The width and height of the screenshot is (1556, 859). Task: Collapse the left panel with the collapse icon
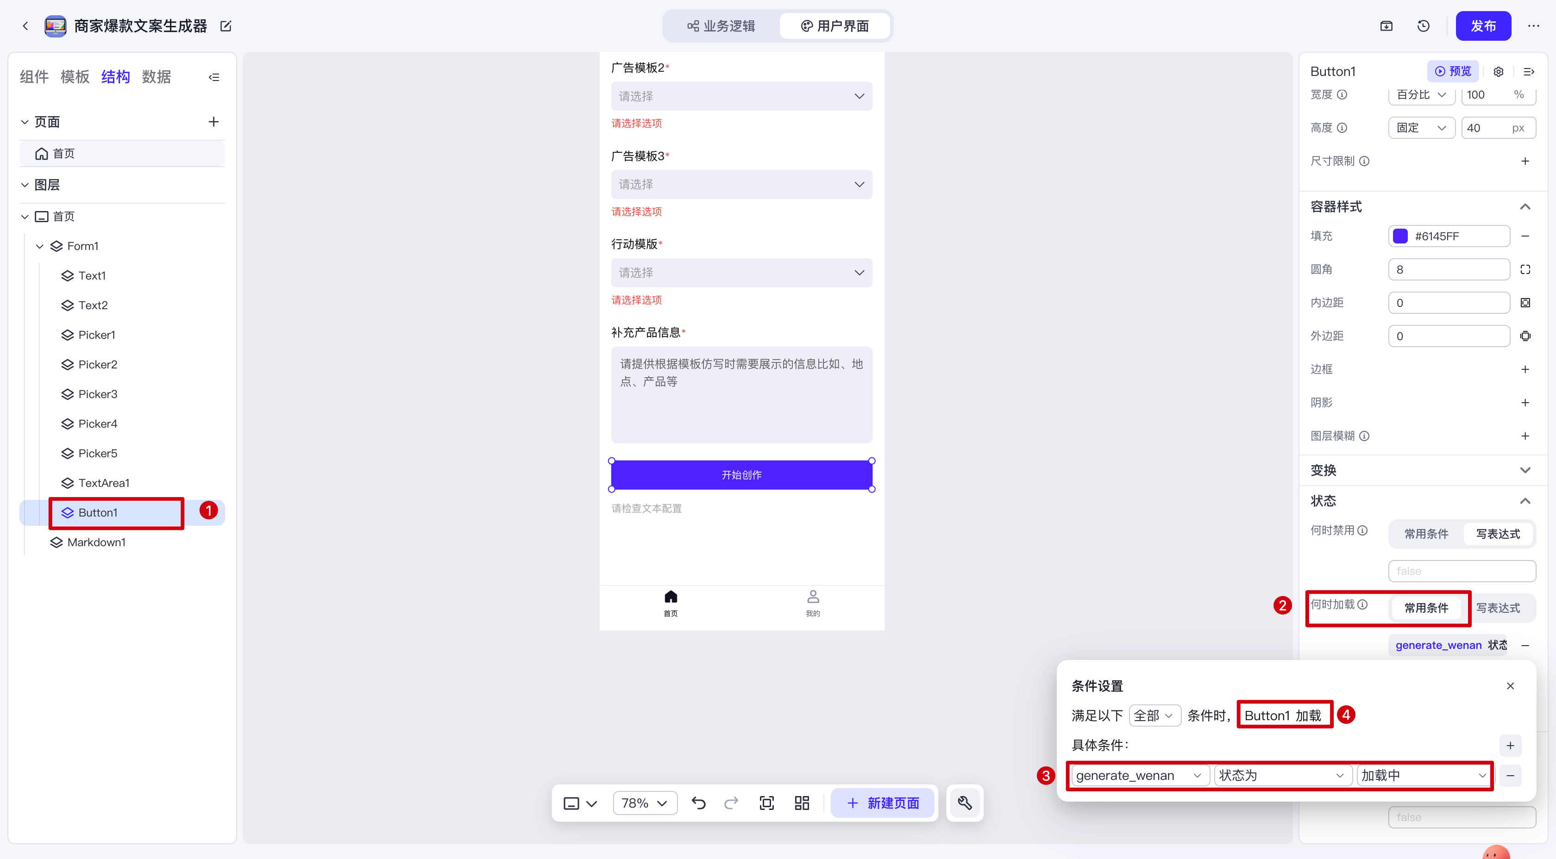pyautogui.click(x=214, y=77)
